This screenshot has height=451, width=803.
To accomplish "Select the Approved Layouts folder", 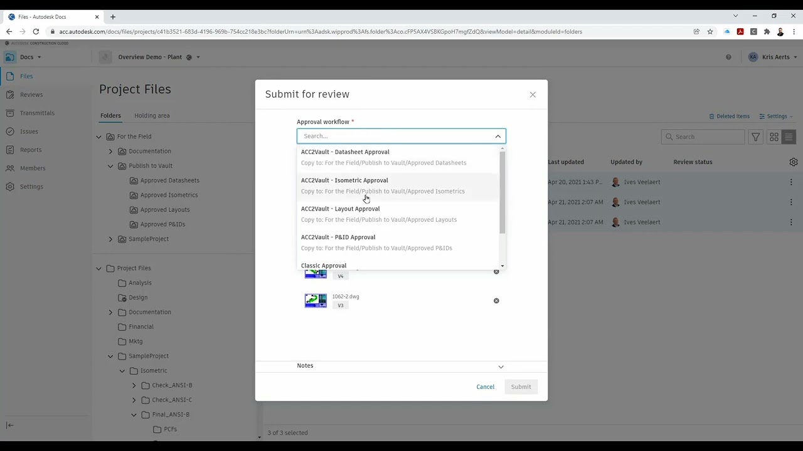I will pos(164,210).
